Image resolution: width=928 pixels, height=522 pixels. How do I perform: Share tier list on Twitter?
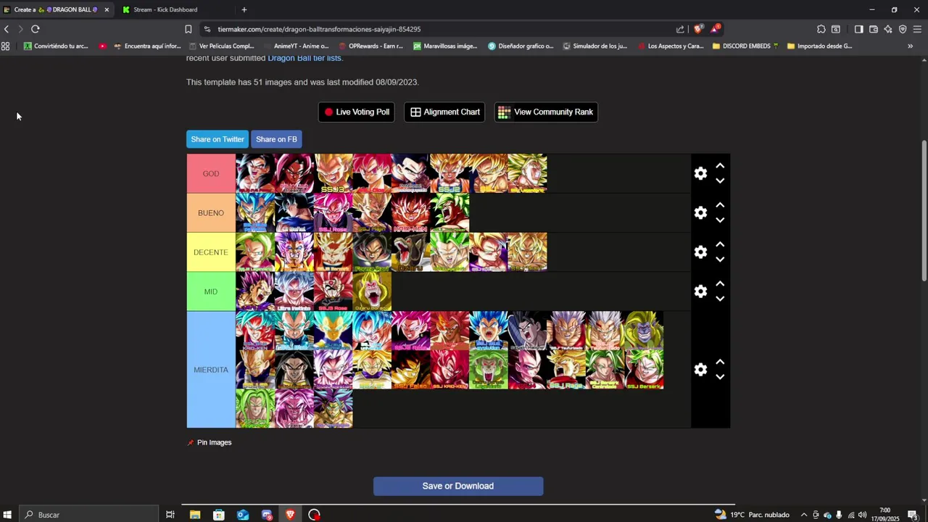(x=217, y=139)
